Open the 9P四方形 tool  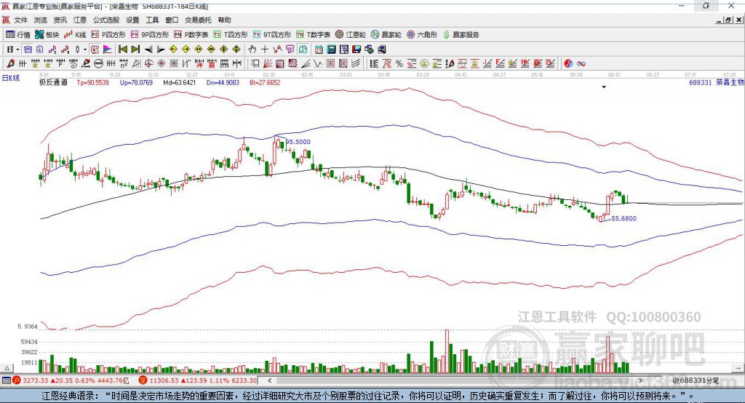(x=150, y=35)
